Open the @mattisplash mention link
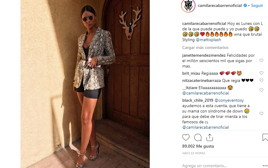Screen dimensions: 268x168 pos(208,40)
